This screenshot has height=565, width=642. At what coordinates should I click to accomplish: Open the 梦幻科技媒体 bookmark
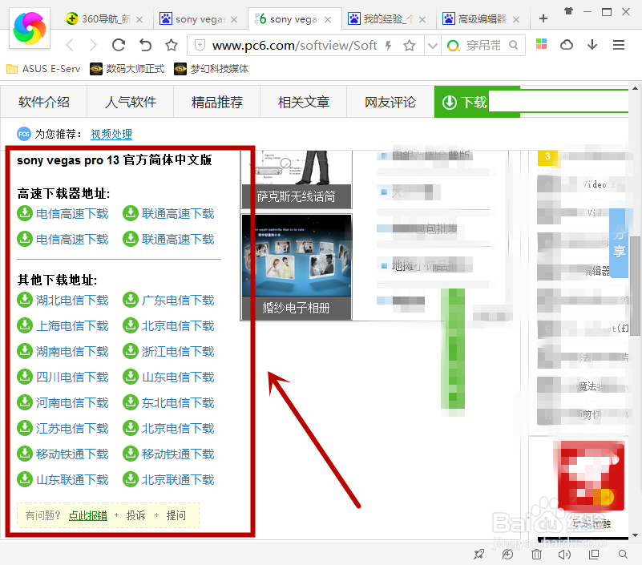(212, 69)
